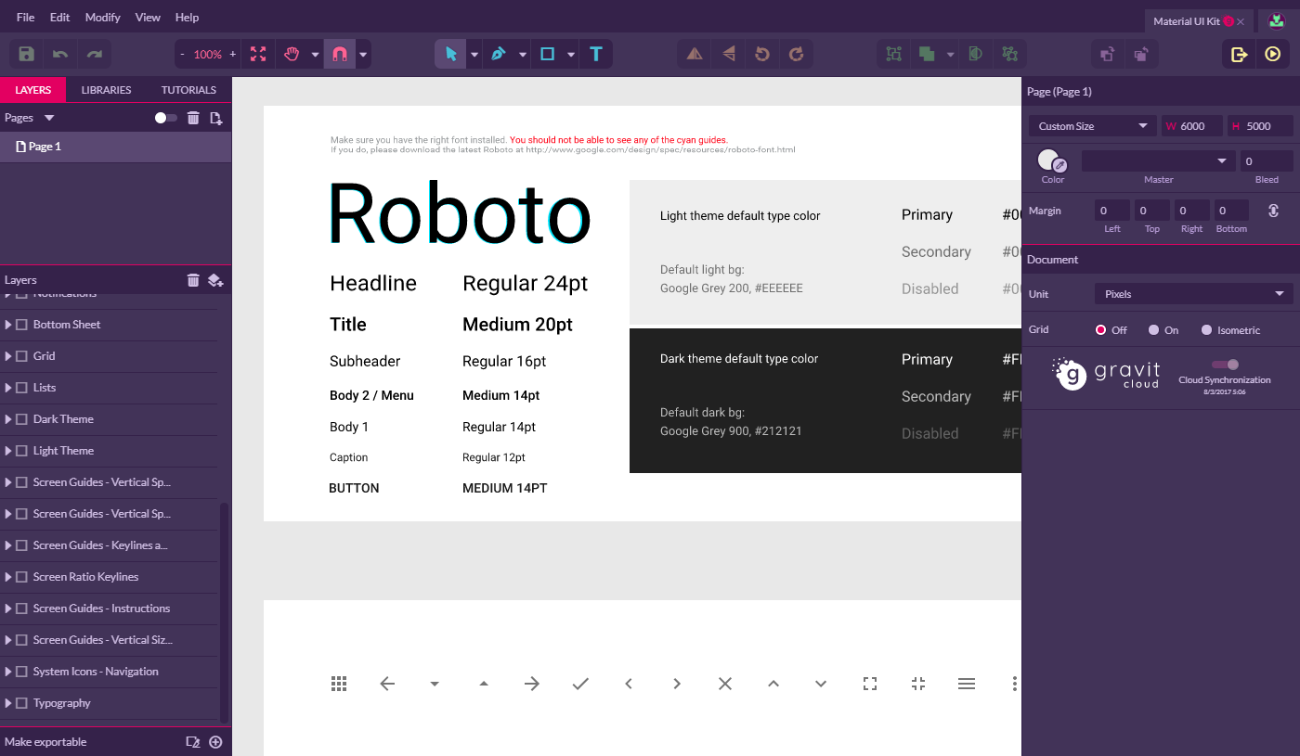Expand the Light Theme layer

8,451
